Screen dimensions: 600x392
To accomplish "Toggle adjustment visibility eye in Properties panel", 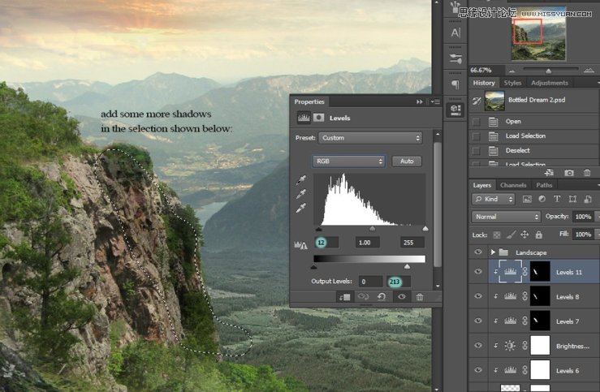I will coord(401,297).
